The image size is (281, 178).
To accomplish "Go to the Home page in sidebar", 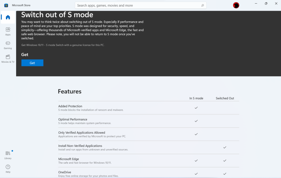I will (8, 17).
